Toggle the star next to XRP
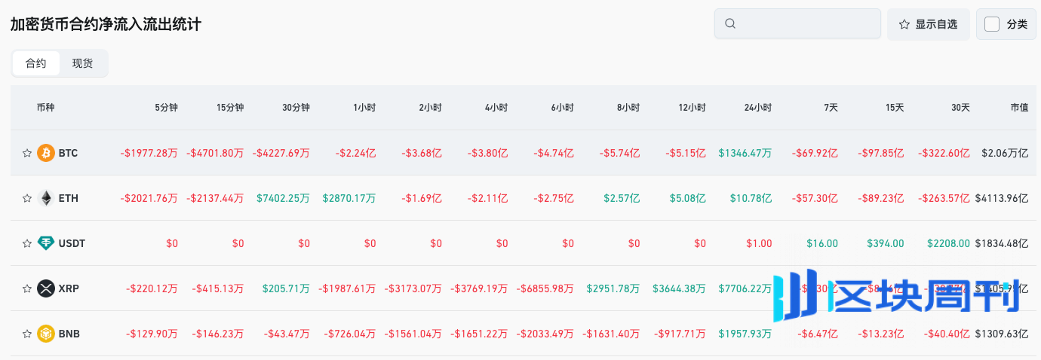 pos(27,288)
